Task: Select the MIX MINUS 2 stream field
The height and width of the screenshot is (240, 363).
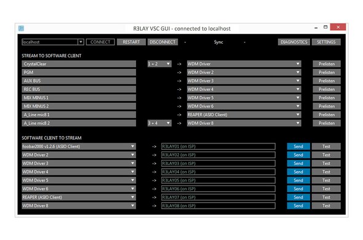Action: (79, 106)
